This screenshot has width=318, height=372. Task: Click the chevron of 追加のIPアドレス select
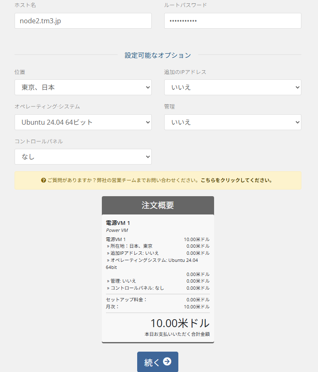point(297,87)
